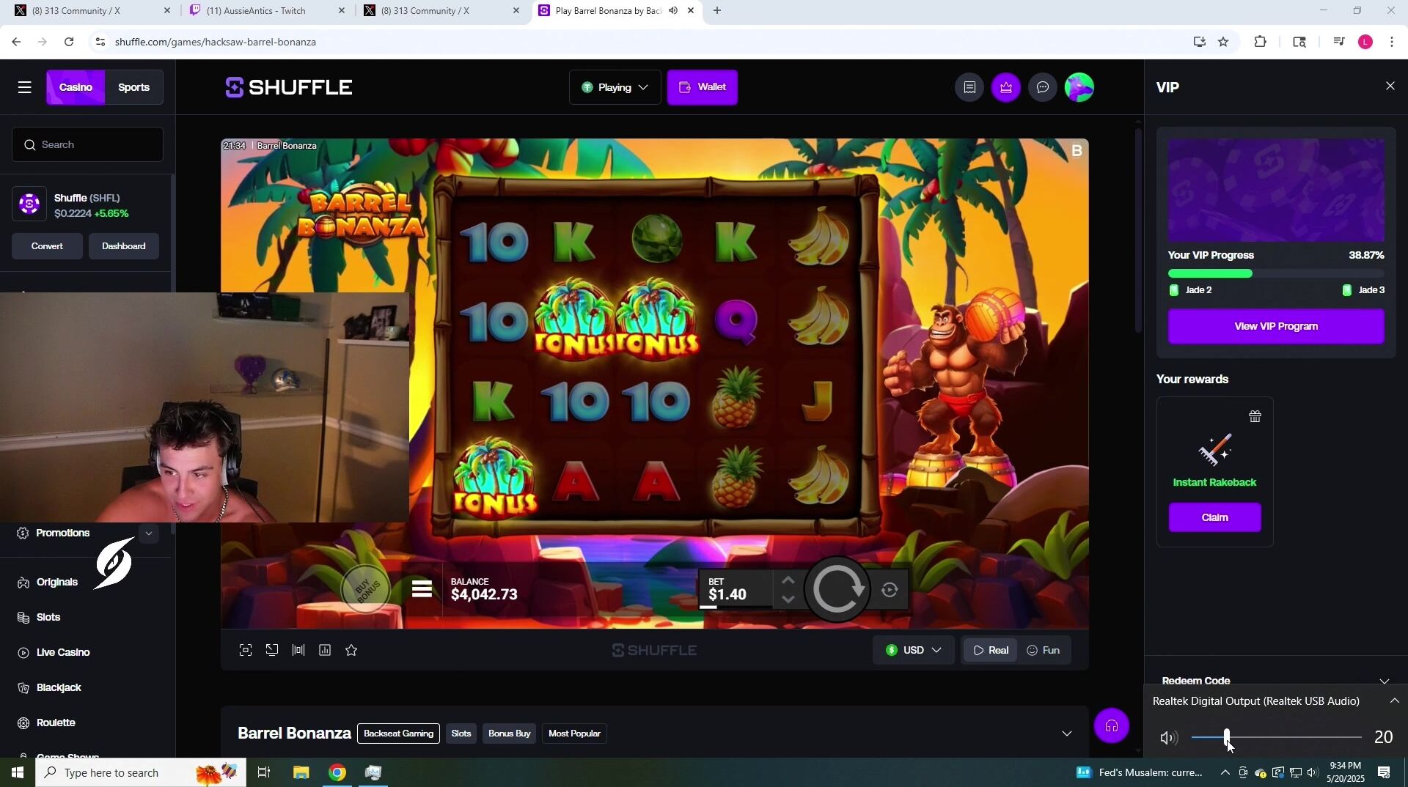Viewport: 1408px width, 787px height.
Task: Spin the reels button
Action: (x=837, y=589)
